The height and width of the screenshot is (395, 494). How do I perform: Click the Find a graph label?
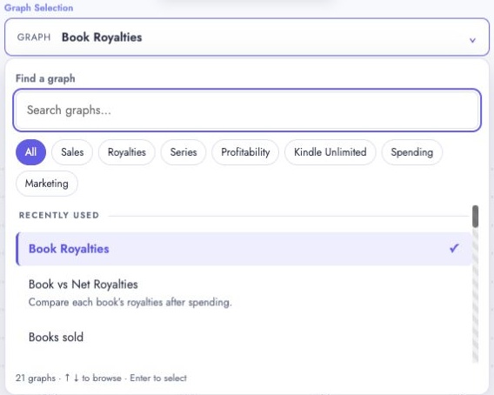[45, 78]
